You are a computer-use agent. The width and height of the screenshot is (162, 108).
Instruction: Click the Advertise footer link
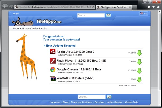(99, 102)
